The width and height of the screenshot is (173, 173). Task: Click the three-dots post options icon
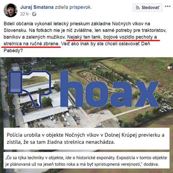(168, 6)
